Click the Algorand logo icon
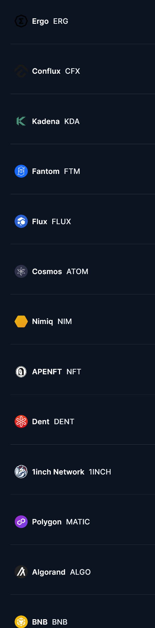The image size is (155, 628). click(x=21, y=572)
